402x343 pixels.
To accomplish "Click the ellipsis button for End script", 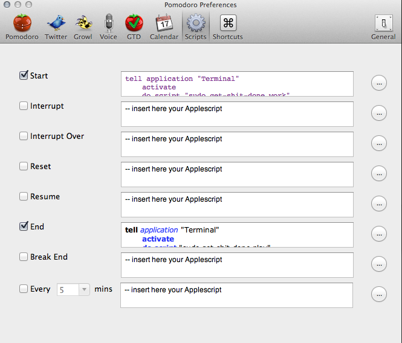I will click(379, 234).
